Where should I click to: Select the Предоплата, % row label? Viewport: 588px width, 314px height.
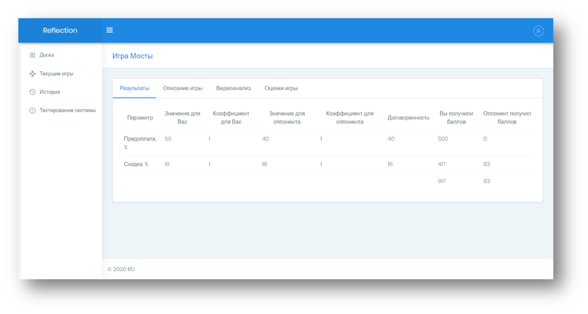(x=140, y=143)
